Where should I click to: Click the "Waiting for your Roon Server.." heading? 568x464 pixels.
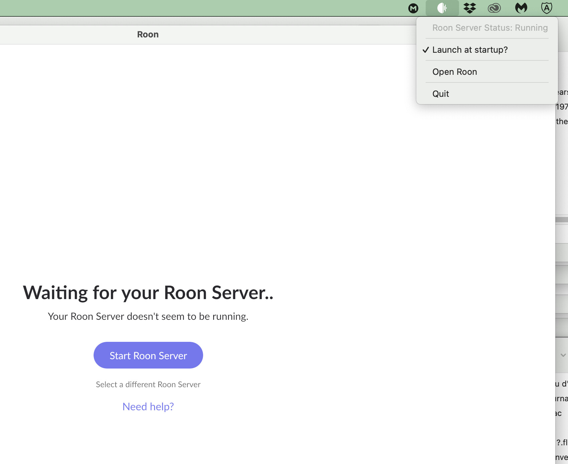point(148,293)
